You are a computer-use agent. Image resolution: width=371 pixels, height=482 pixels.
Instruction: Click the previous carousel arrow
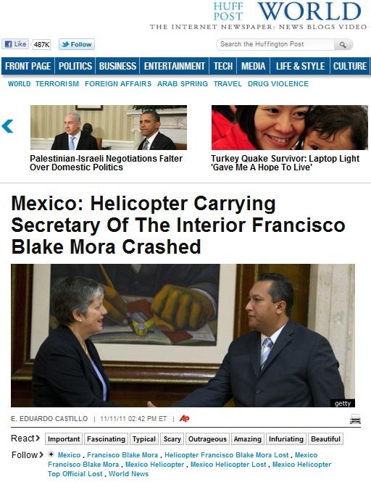7,126
